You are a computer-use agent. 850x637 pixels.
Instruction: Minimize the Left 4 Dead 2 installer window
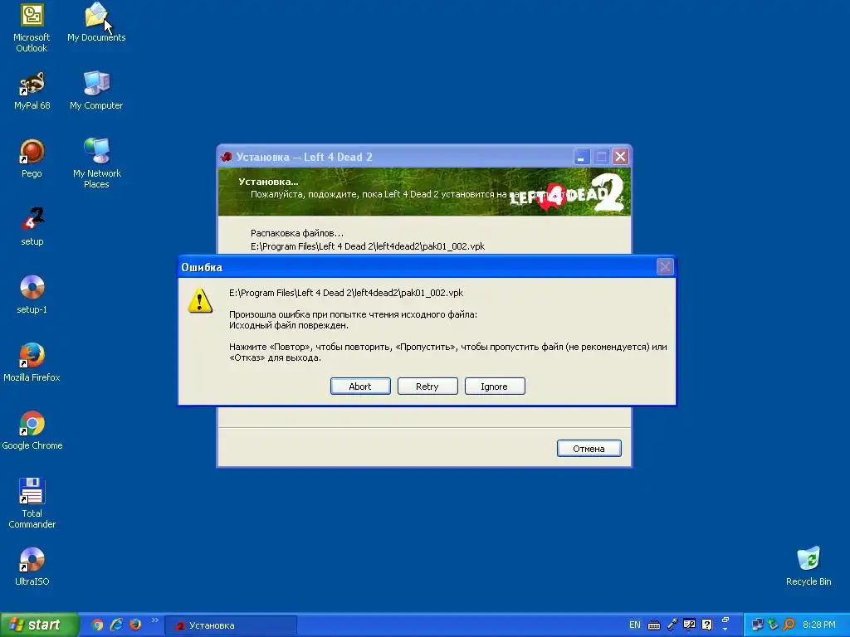click(x=581, y=157)
